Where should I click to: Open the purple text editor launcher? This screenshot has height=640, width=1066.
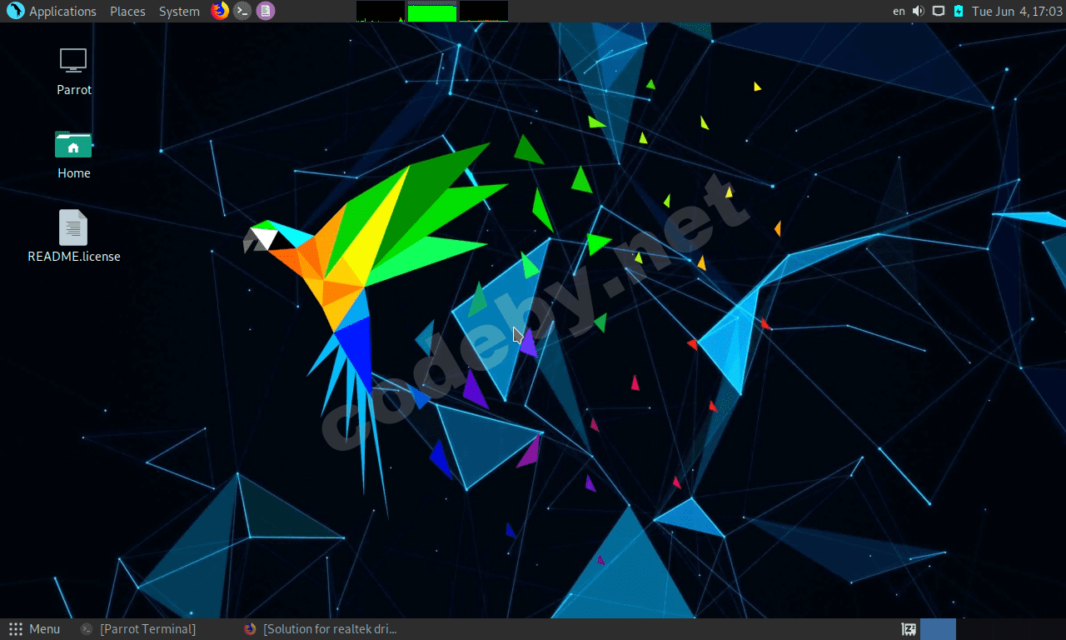click(x=266, y=11)
